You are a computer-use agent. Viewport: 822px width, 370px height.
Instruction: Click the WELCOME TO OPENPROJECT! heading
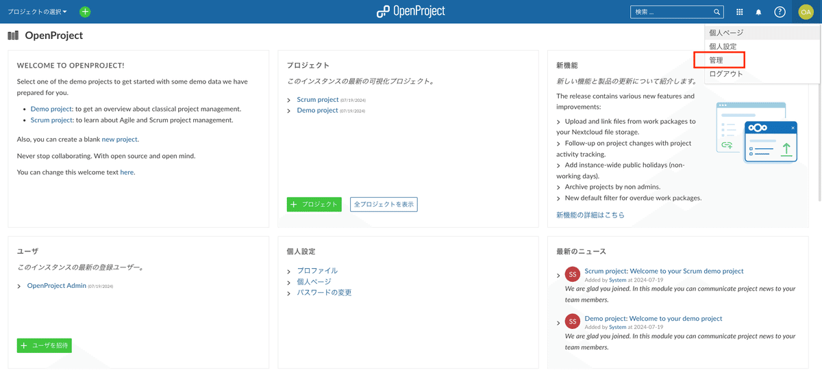[71, 66]
